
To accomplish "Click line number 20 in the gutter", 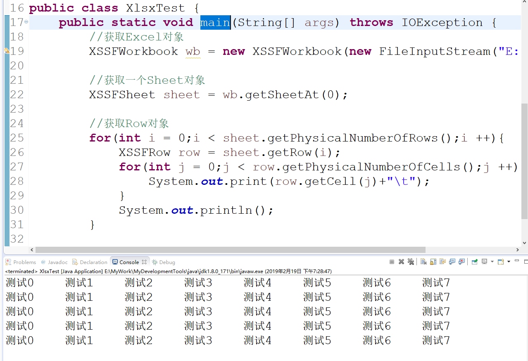I will (x=17, y=66).
